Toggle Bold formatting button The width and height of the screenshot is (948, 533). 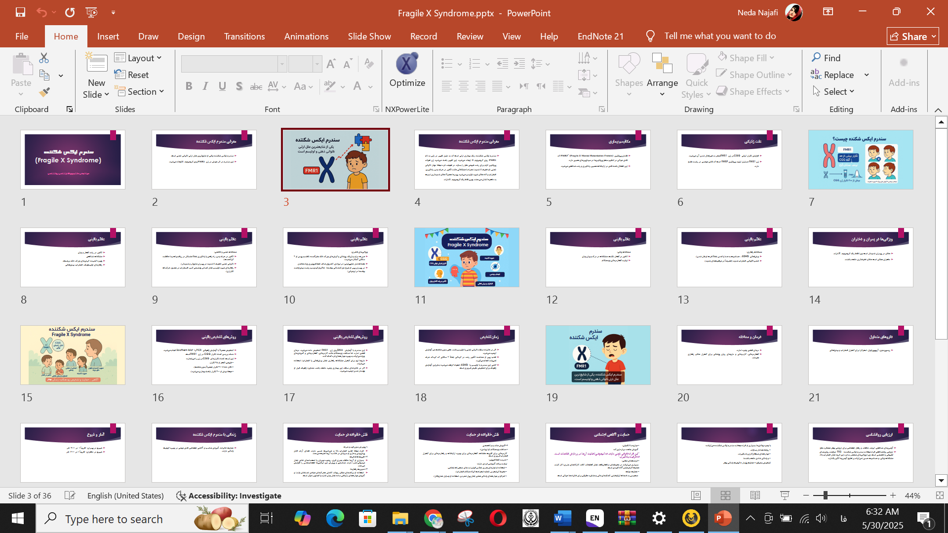[x=189, y=86]
